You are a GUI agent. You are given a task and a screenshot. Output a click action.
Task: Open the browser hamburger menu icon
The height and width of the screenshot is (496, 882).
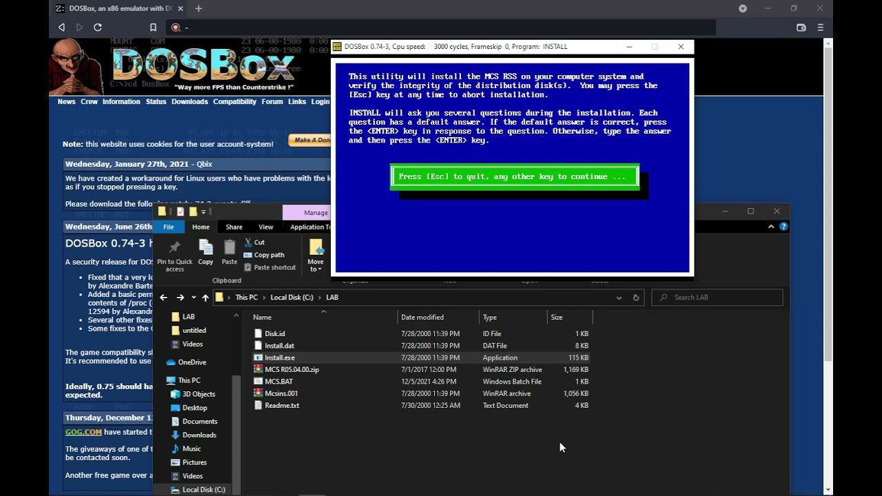click(x=821, y=28)
